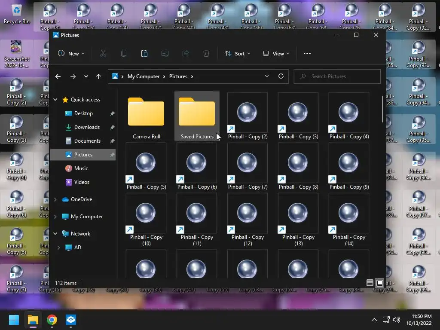The height and width of the screenshot is (330, 440).
Task: Select Pinball - Copy (9) shortcut in Pictures window
Action: click(349, 166)
